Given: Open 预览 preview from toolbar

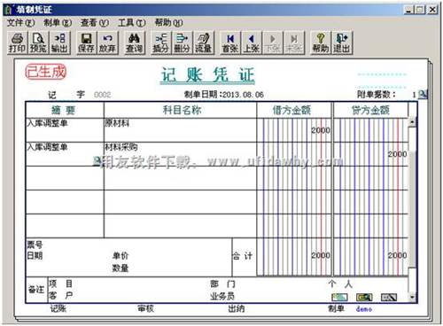Looking at the screenshot, I should (x=38, y=43).
